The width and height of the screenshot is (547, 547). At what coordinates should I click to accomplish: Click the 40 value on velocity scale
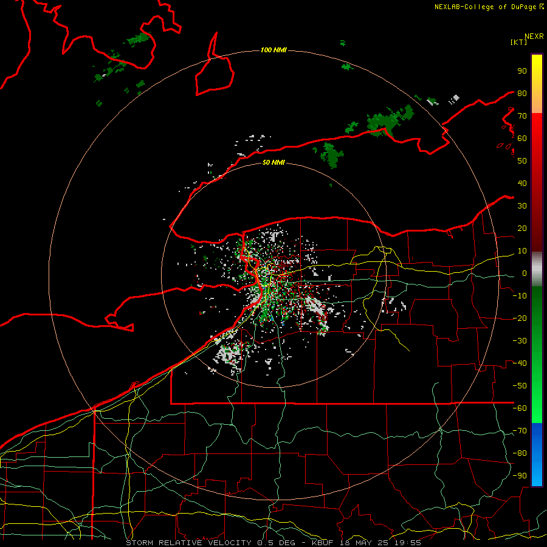click(x=522, y=183)
